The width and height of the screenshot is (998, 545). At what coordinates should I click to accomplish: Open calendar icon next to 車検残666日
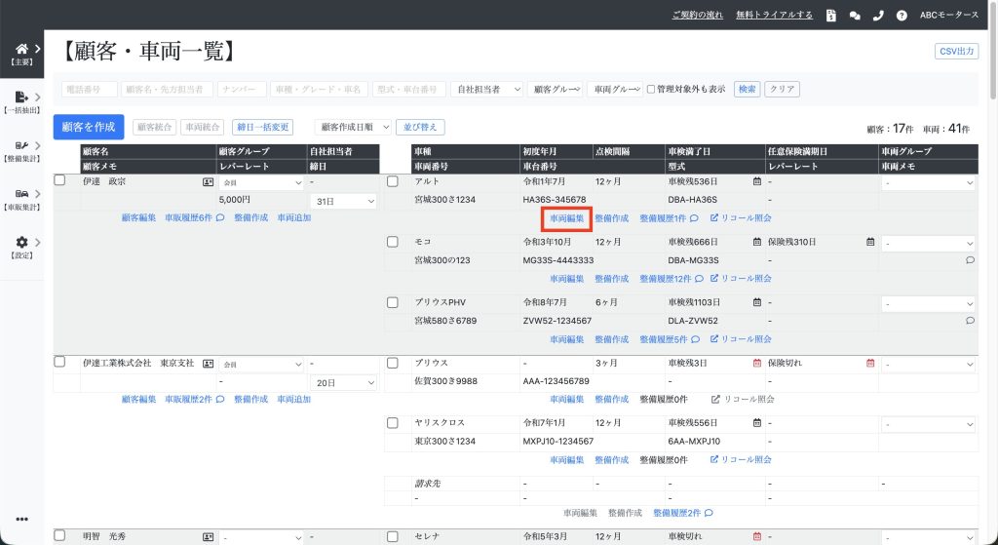point(756,242)
